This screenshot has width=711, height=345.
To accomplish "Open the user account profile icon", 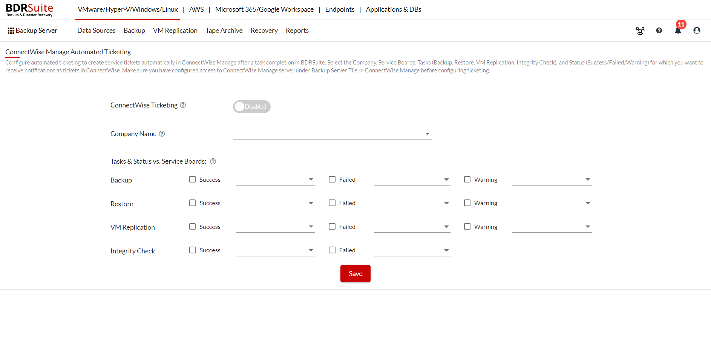I will pyautogui.click(x=697, y=31).
